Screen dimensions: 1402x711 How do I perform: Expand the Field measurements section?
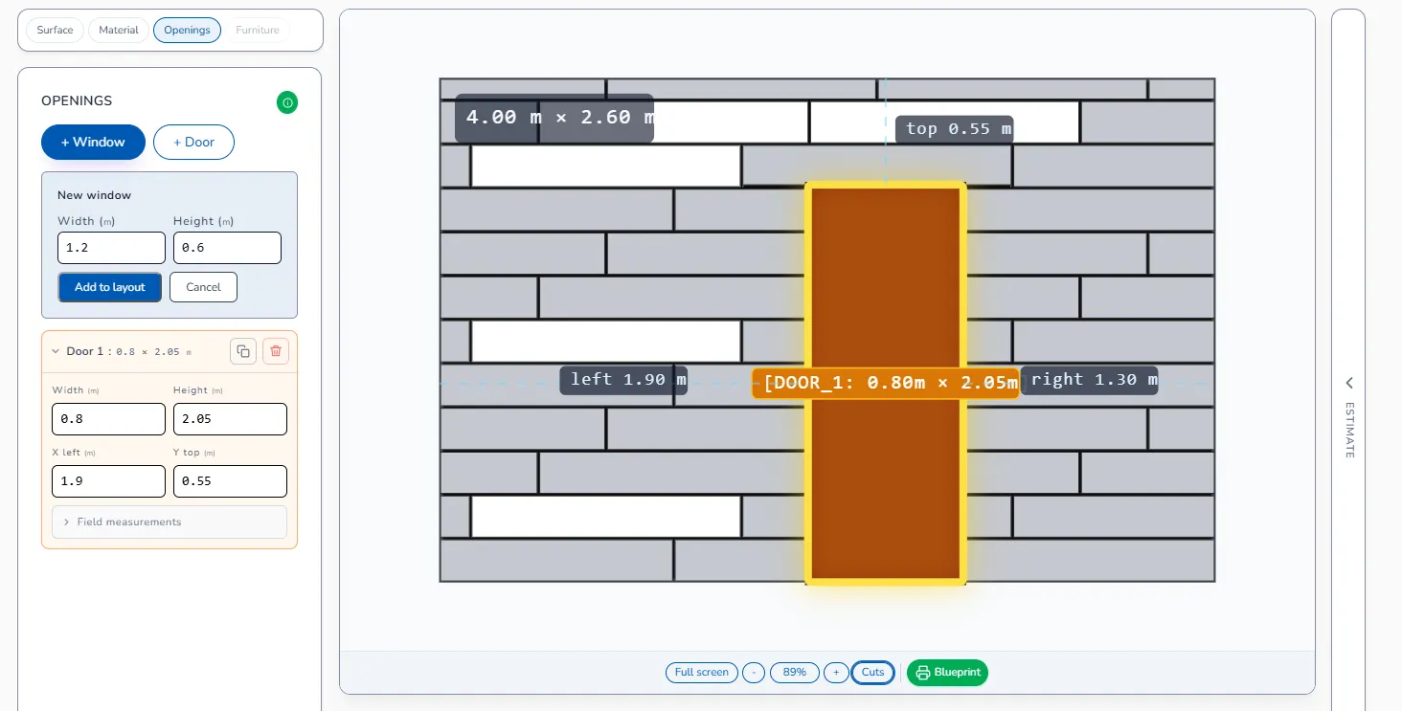click(170, 522)
